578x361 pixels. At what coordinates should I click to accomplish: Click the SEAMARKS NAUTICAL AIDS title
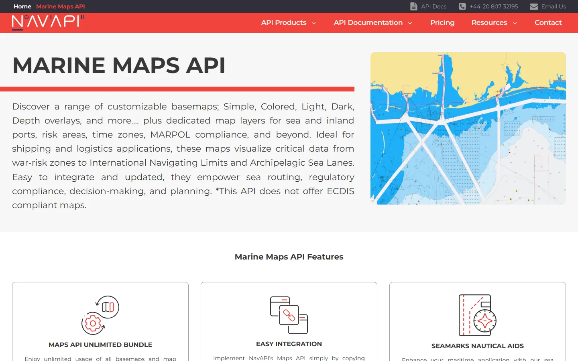point(478,346)
